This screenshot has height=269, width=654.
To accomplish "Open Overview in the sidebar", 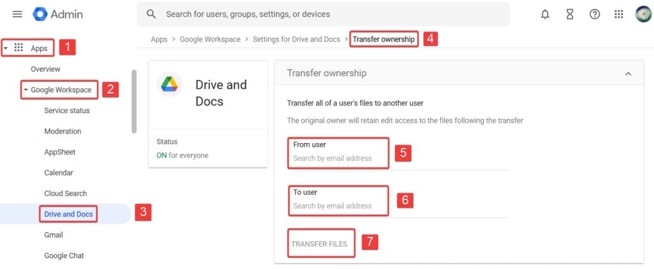I will (x=45, y=69).
